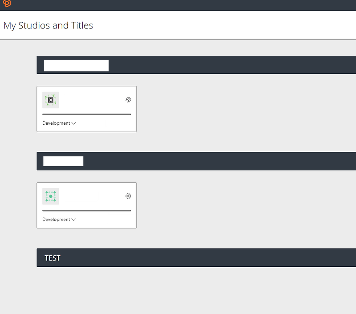Screen dimensions: 356x314
Task: Open settings gear on the second title card
Action: [x=128, y=196]
